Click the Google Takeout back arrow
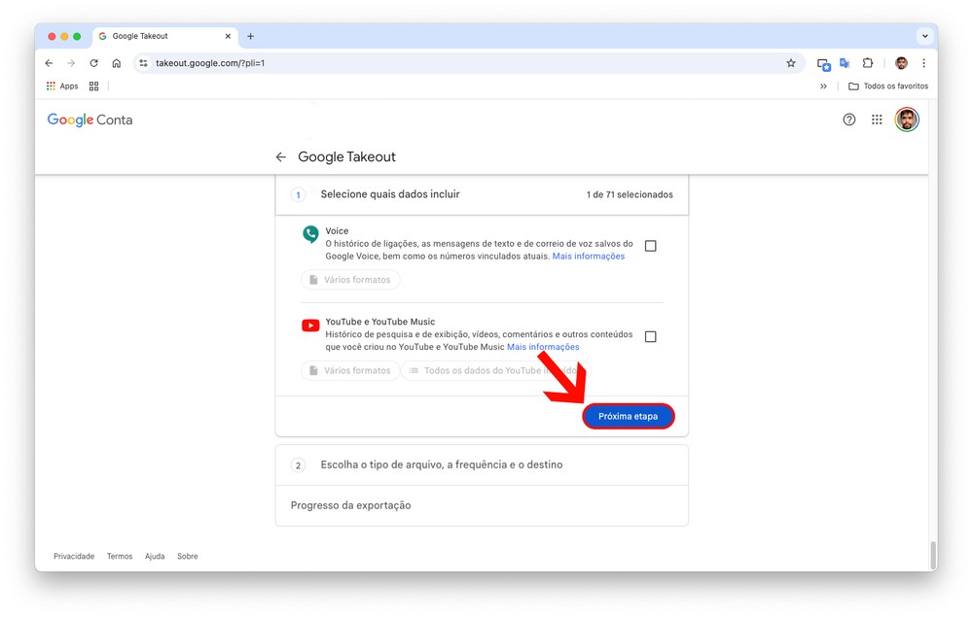The width and height of the screenshot is (973, 618). click(280, 157)
